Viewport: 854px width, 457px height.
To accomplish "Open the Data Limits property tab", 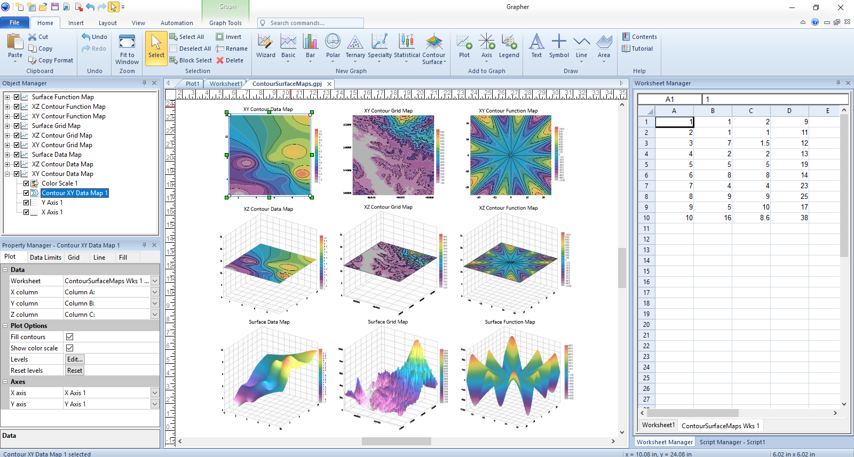I will (x=45, y=258).
